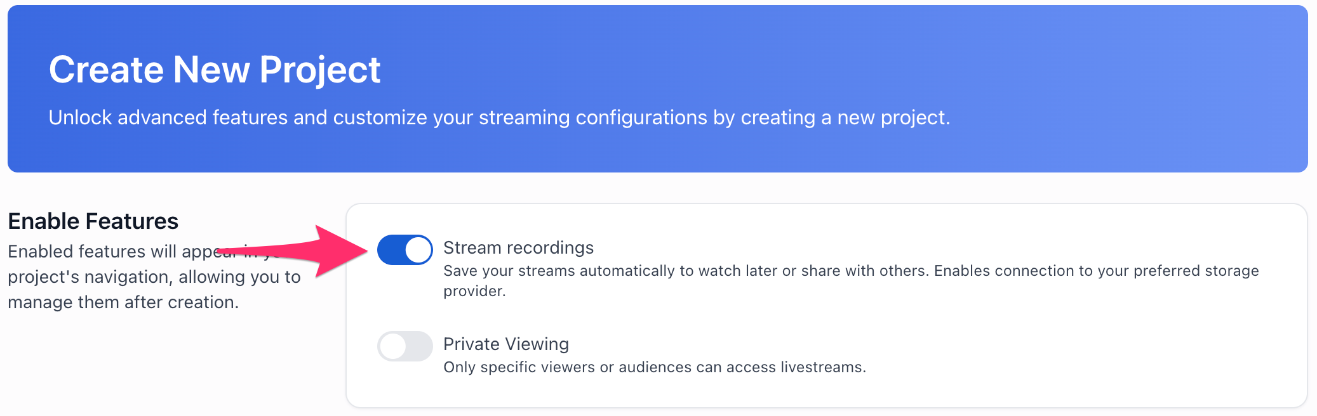The image size is (1317, 416).
Task: Click 'project's navigation, allowing you to' line
Action: pyautogui.click(x=154, y=277)
